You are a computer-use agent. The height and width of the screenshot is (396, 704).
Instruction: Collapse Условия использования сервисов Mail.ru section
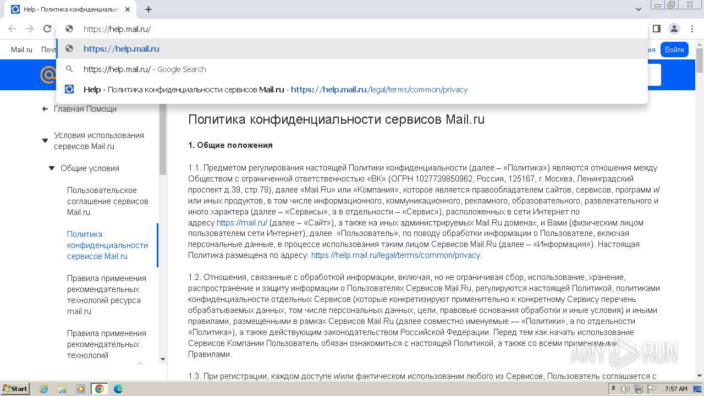tap(45, 141)
